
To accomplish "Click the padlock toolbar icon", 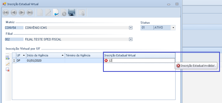I will [82, 13].
